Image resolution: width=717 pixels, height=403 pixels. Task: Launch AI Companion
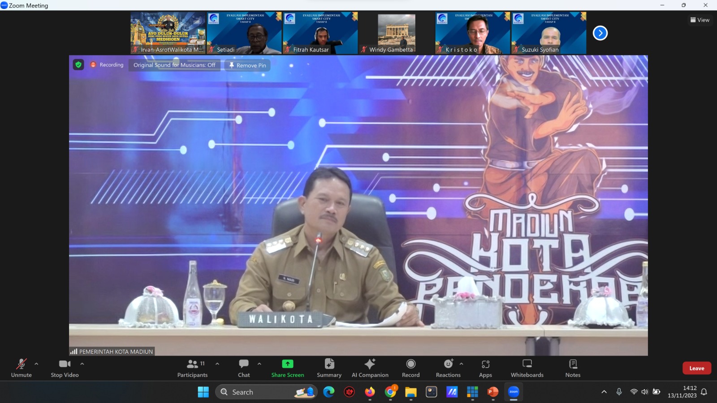(370, 368)
